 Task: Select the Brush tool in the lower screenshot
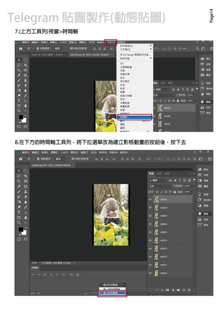point(19,192)
